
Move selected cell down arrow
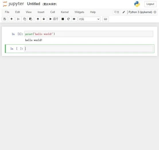click(44, 19)
